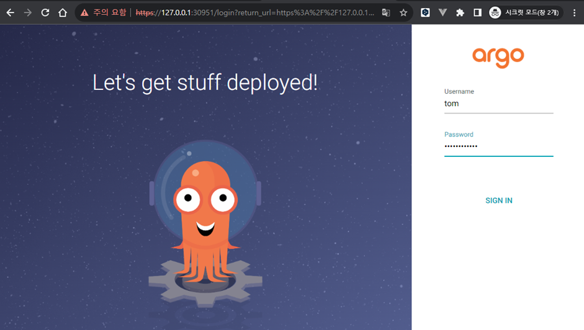This screenshot has width=584, height=330.
Task: Click the Argo octopus mascot illustration
Action: pos(205,223)
